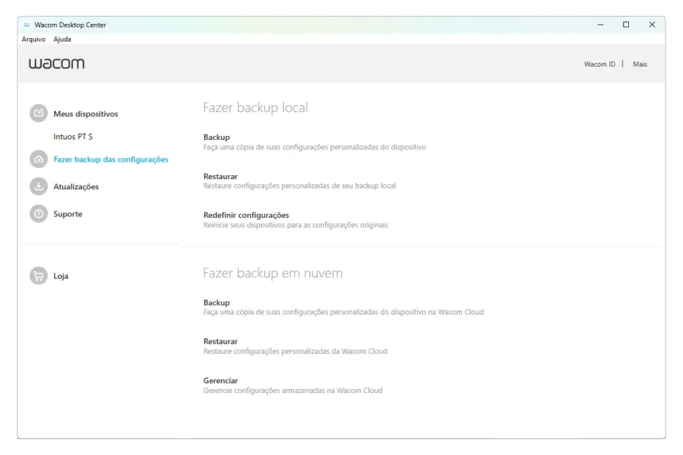Click the Atualizações download icon

click(x=39, y=187)
